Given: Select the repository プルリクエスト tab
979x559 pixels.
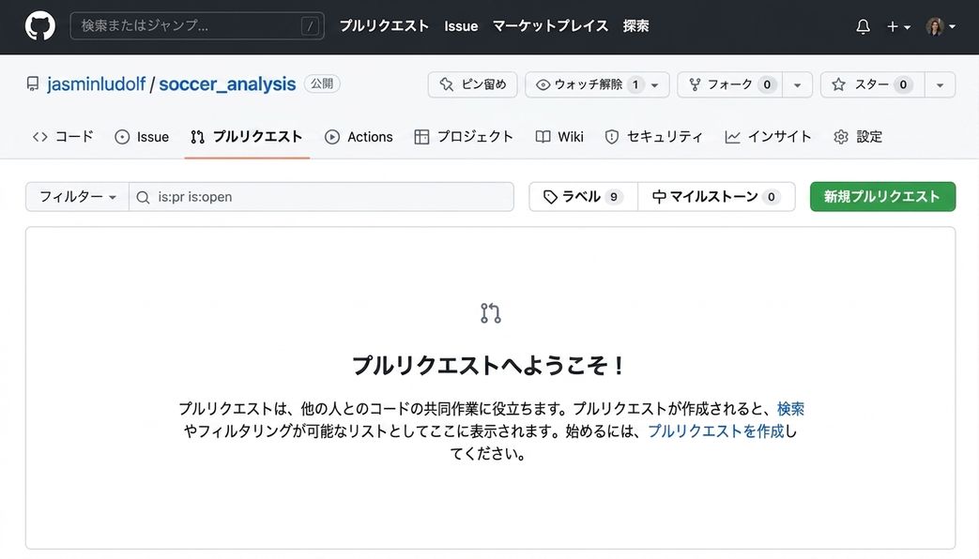Looking at the screenshot, I should click(x=247, y=137).
